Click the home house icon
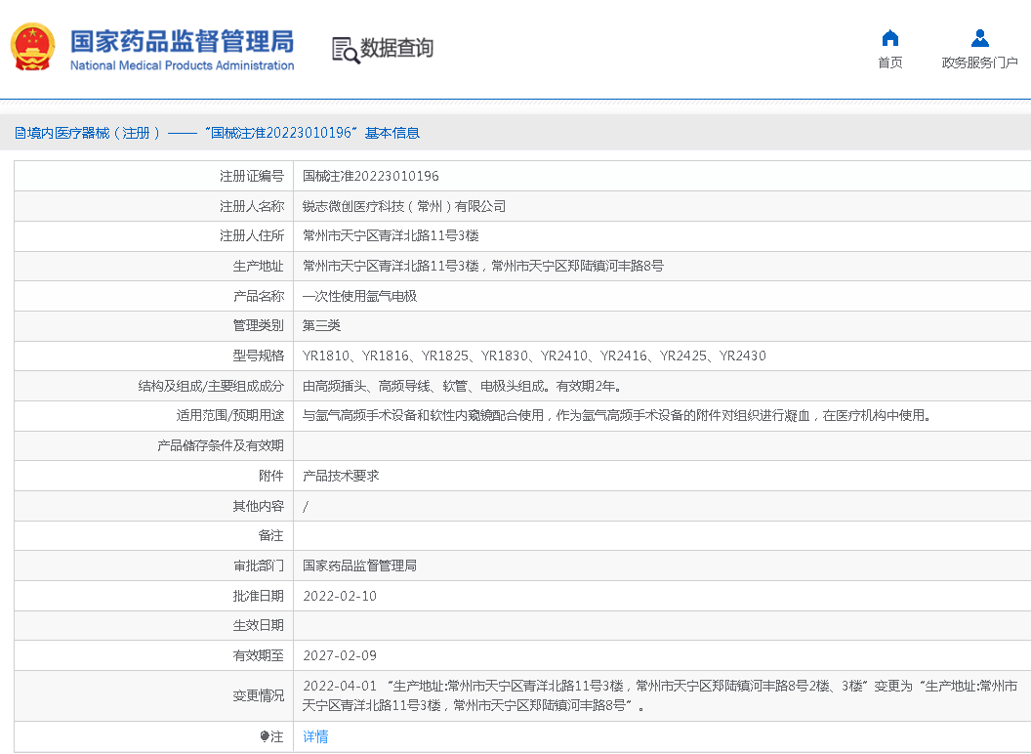Screen dimensions: 1031x754 889,38
